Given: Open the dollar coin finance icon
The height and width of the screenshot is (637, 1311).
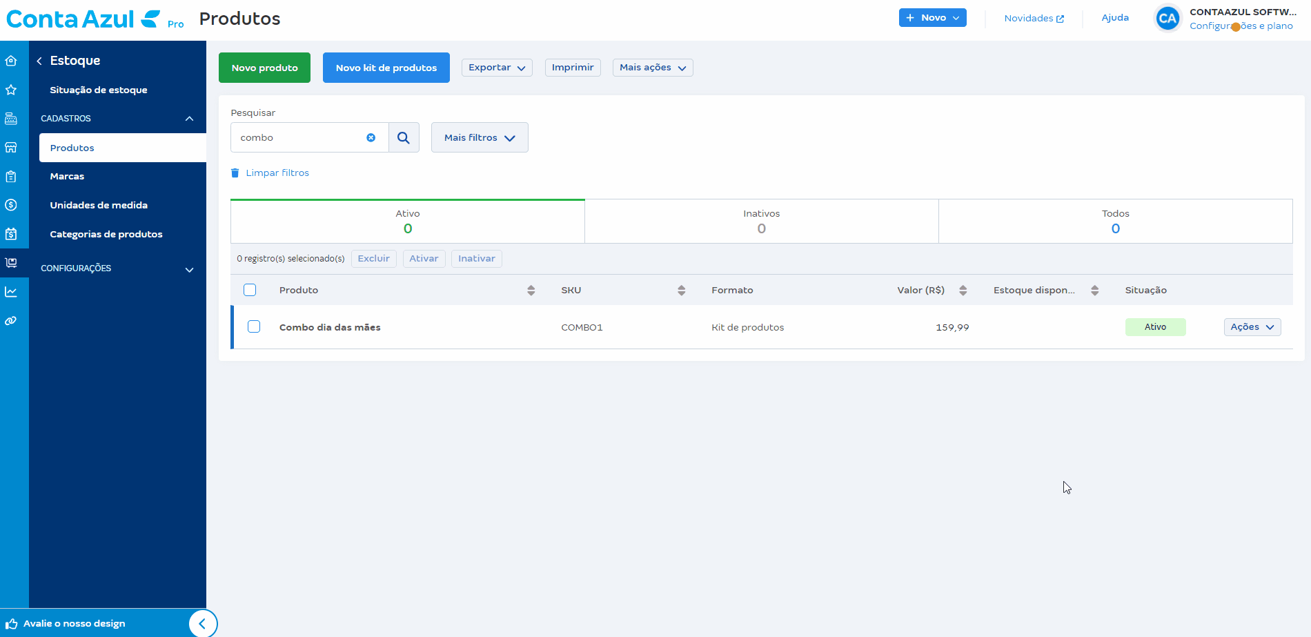Looking at the screenshot, I should 11,205.
